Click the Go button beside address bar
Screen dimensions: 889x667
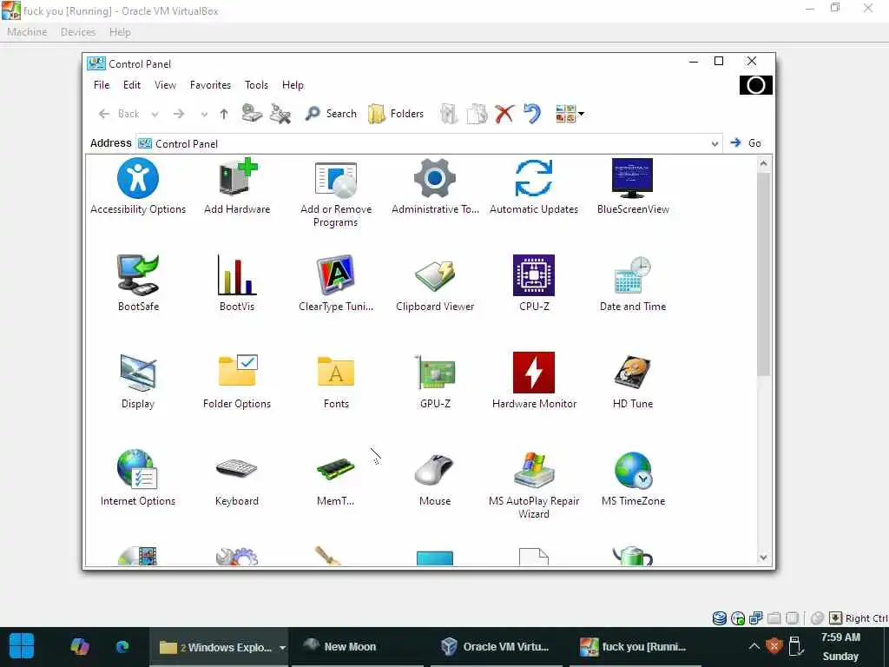[746, 143]
